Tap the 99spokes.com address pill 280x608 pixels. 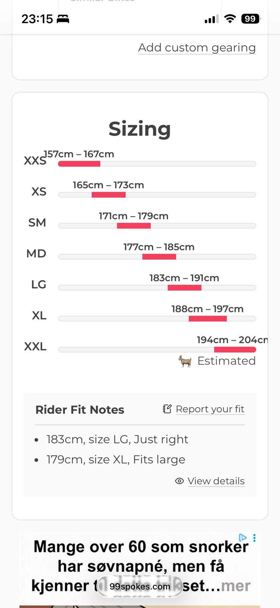point(140,586)
